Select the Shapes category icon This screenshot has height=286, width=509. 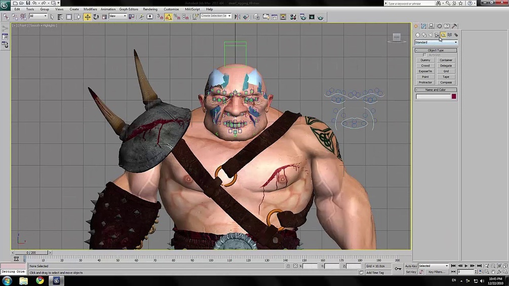424,35
